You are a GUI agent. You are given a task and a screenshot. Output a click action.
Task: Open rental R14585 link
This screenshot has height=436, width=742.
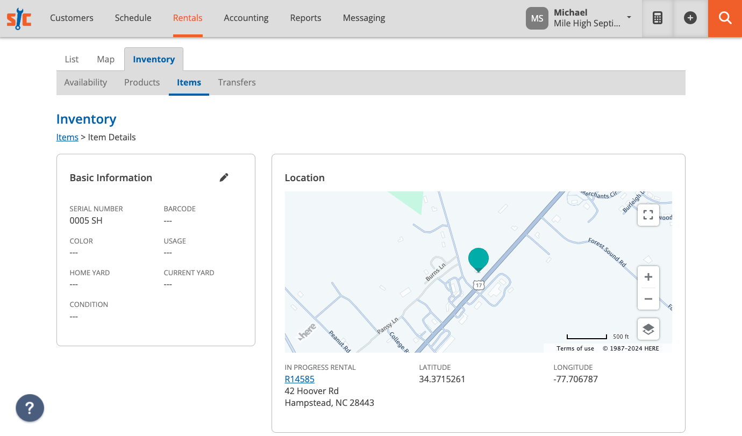coord(299,379)
